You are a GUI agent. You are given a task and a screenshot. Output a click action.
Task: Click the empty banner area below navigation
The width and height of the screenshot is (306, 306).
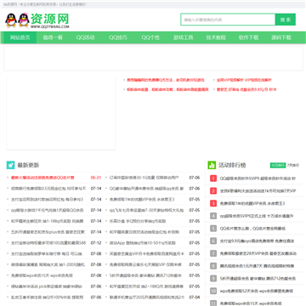tap(153, 59)
